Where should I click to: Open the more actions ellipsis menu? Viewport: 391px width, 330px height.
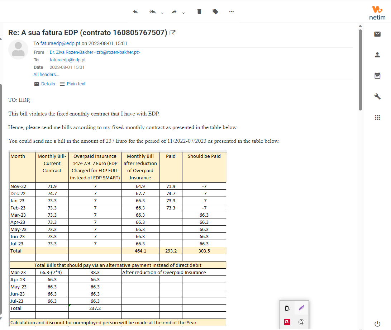(x=232, y=11)
